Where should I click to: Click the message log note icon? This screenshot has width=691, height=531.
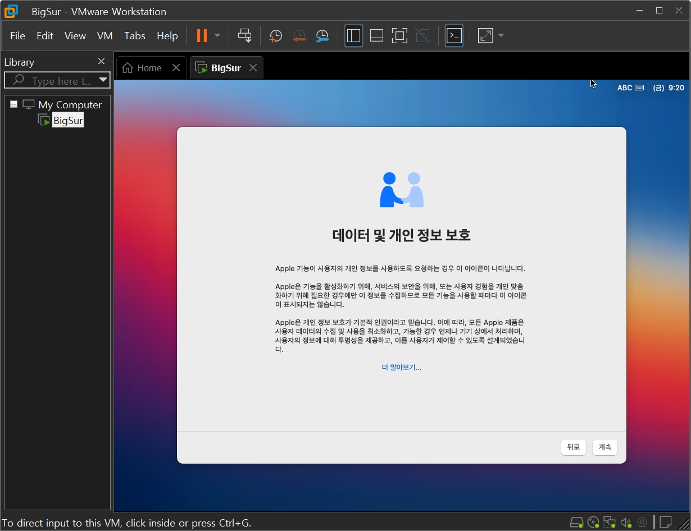coord(666,523)
